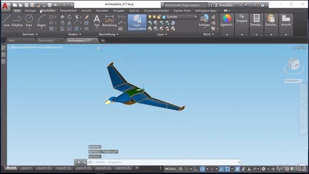
Task: Switch to the Layout1 tab
Action: tap(26, 168)
